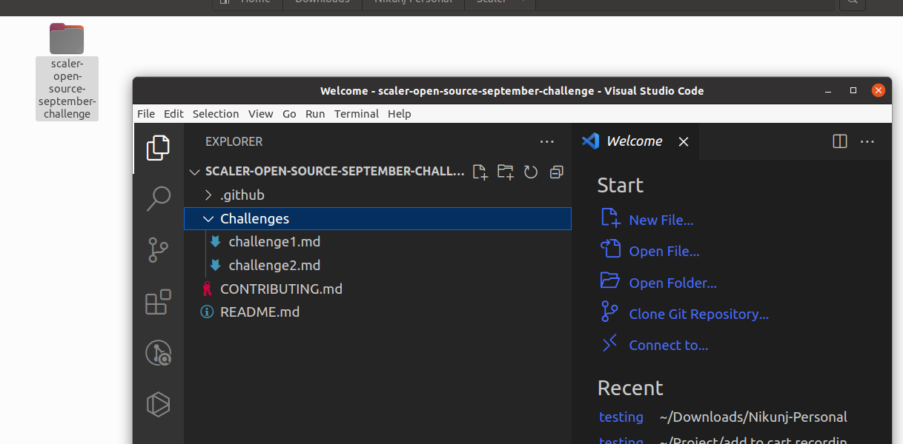Open the Extensions view
This screenshot has height=444, width=903.
coord(158,302)
